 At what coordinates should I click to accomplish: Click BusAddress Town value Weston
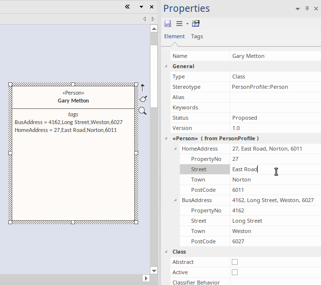click(275, 231)
